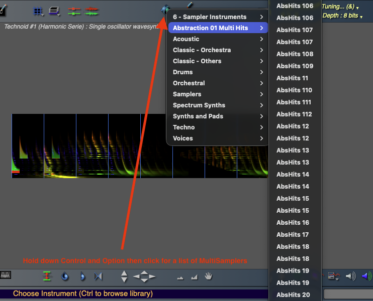373x301 pixels.
Task: Choose AbsHits 16 from the submenu
Action: [295, 223]
